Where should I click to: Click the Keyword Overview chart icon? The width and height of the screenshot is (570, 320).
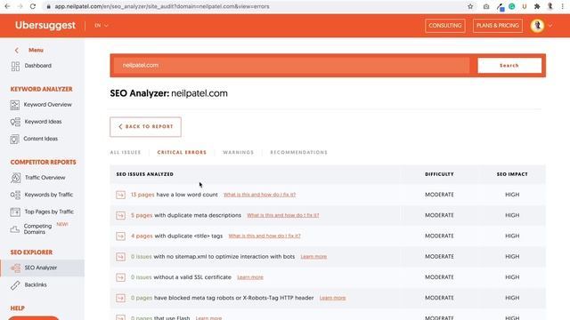14,105
